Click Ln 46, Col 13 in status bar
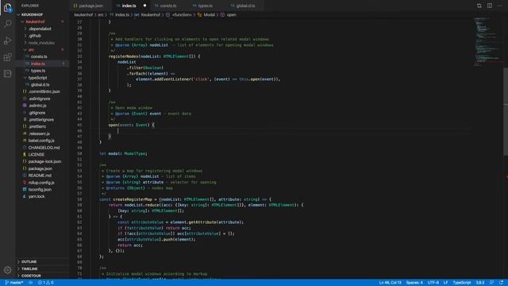508x286 pixels. click(x=390, y=283)
